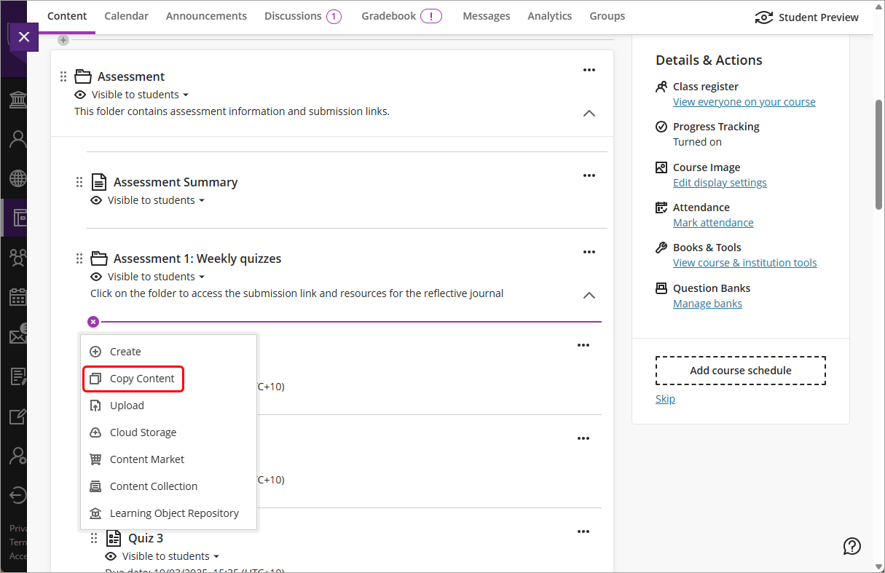The image size is (885, 573).
Task: Open Assessment 1: Weekly quizzes visibility dropdown
Action: point(156,277)
